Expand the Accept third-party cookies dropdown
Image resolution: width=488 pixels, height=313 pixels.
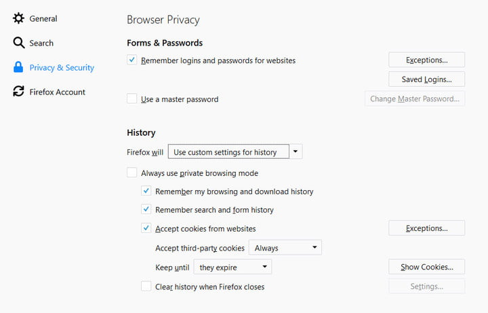(x=285, y=248)
